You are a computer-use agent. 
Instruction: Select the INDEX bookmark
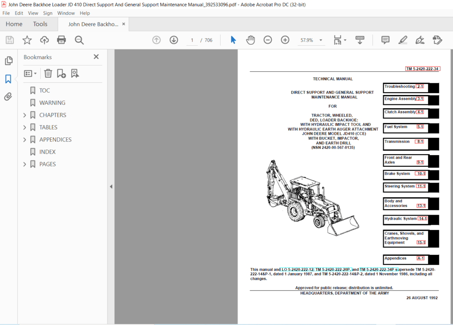click(x=48, y=152)
